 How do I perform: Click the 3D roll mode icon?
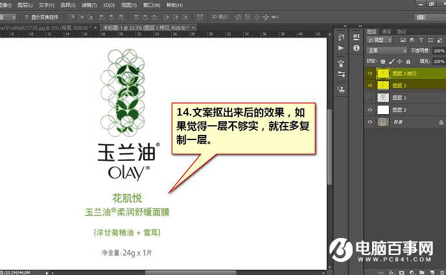[x=248, y=17]
